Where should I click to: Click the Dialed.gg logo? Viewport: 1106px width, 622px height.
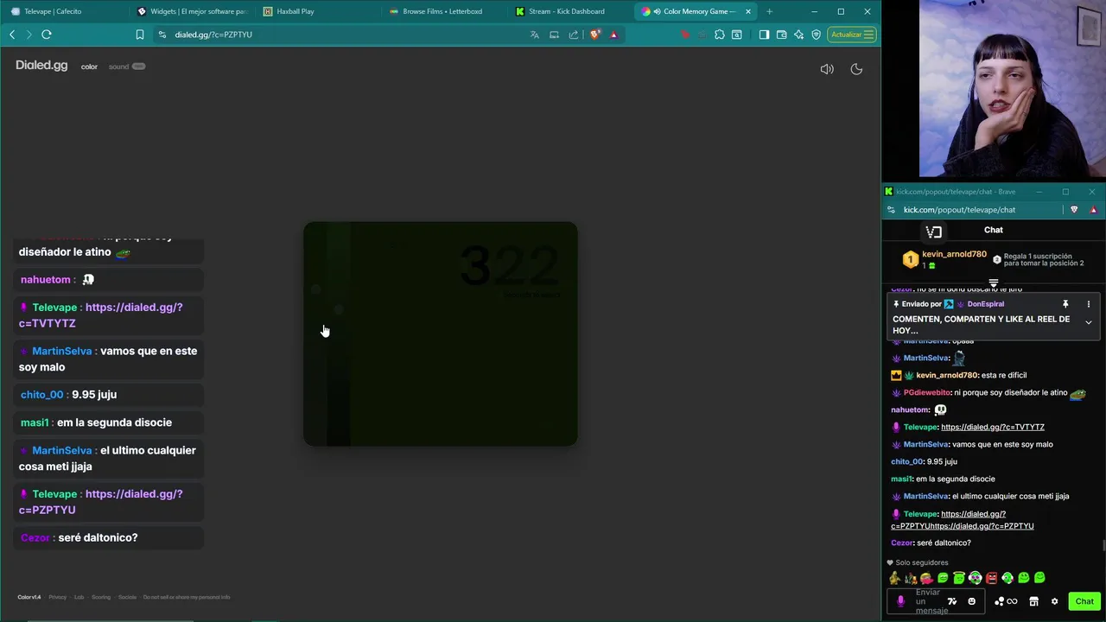[41, 66]
